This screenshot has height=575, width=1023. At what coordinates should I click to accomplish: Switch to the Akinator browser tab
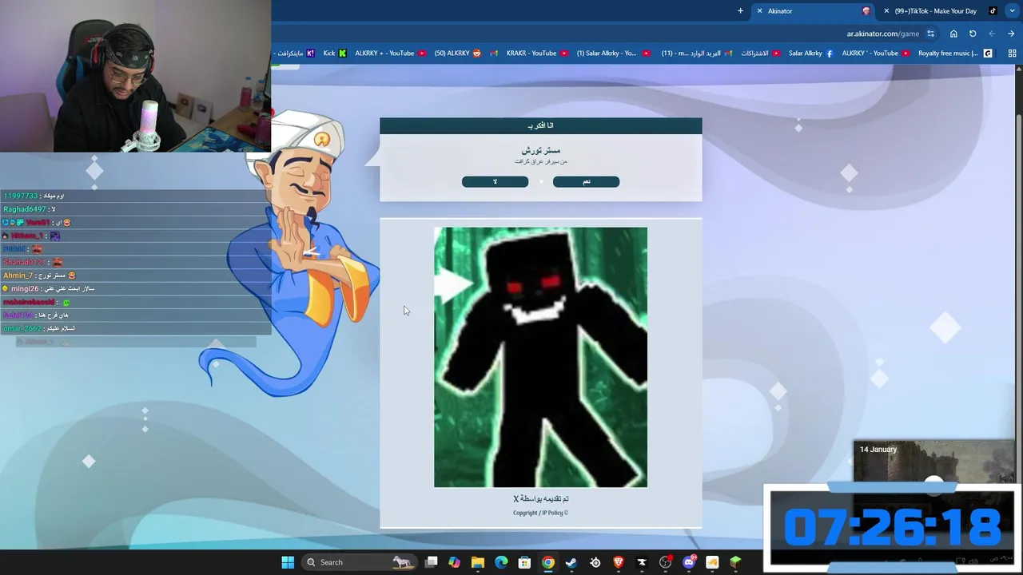pos(813,11)
